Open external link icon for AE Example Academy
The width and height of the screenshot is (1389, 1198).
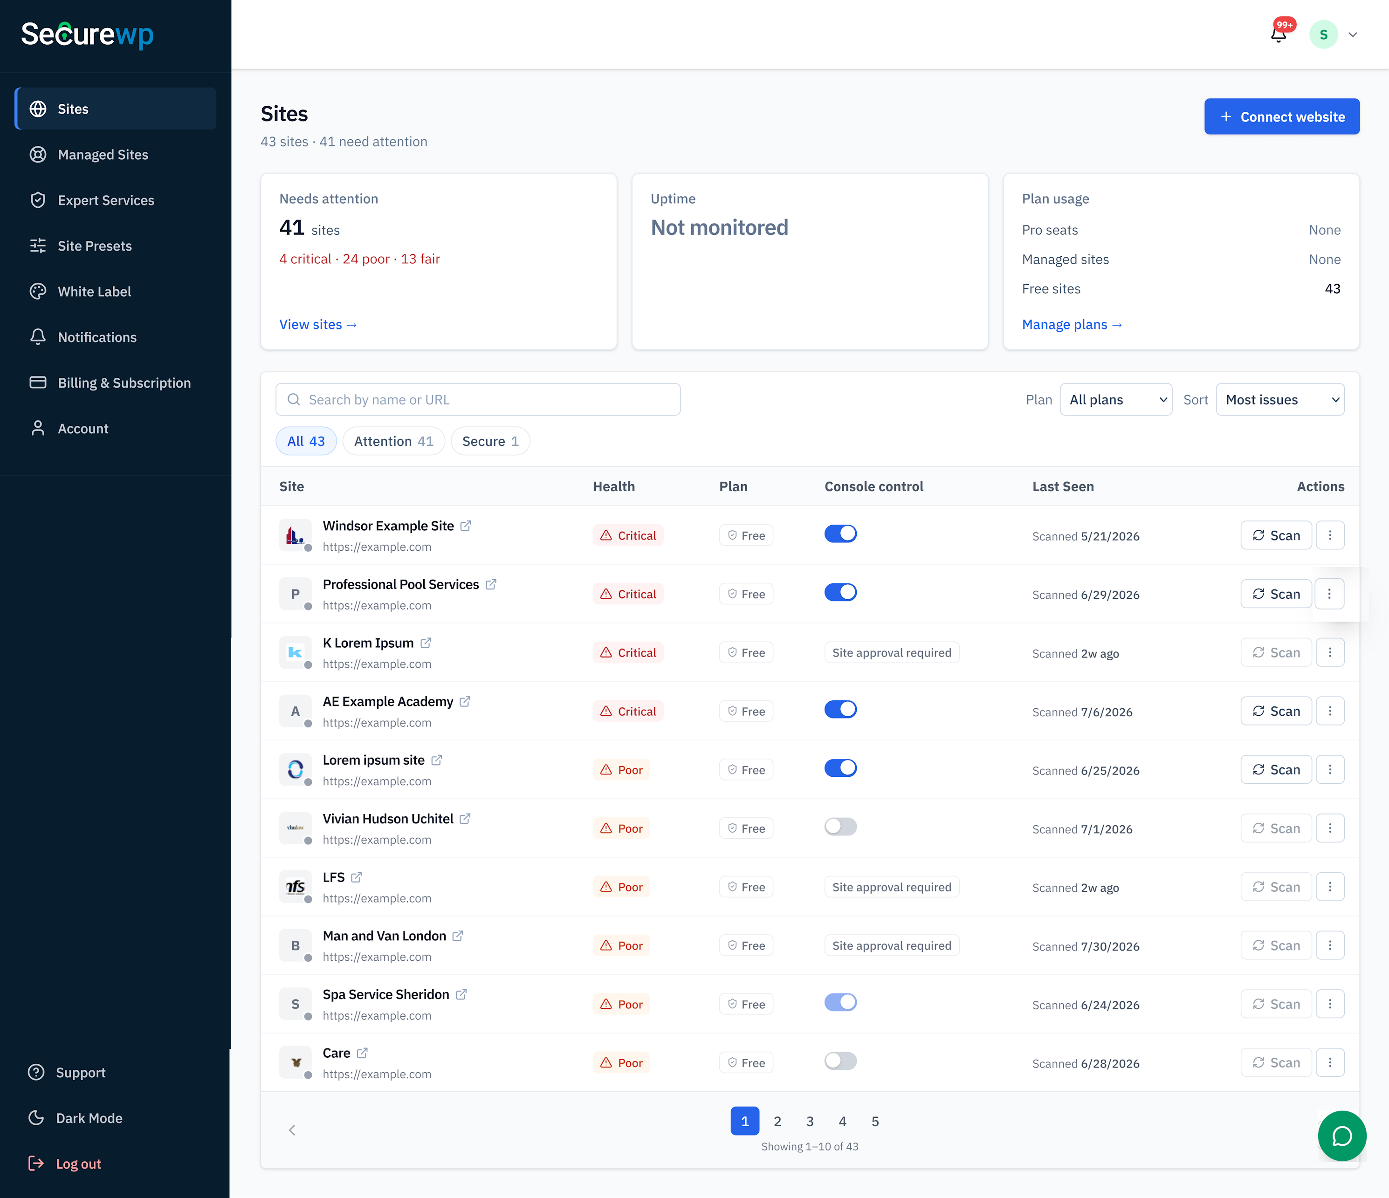(465, 702)
